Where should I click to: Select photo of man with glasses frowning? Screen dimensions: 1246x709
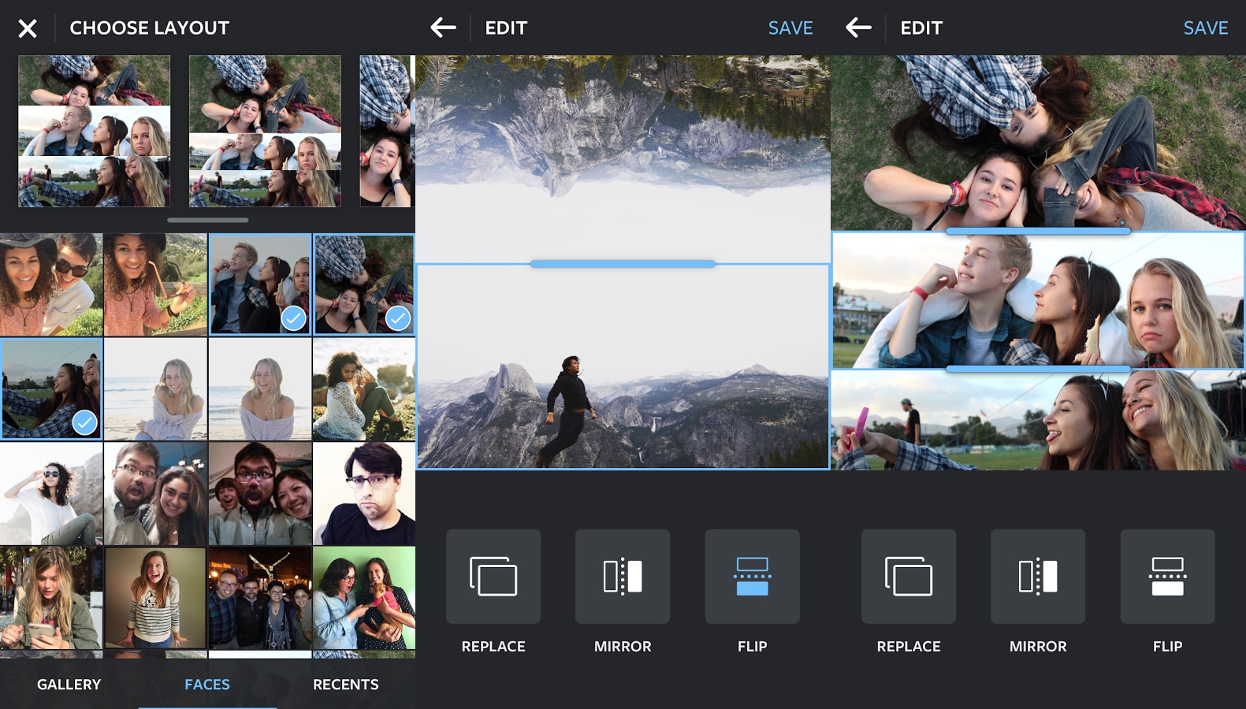(x=364, y=493)
